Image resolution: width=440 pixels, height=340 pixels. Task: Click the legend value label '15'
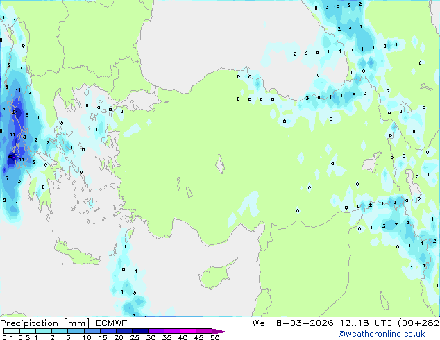click(103, 337)
